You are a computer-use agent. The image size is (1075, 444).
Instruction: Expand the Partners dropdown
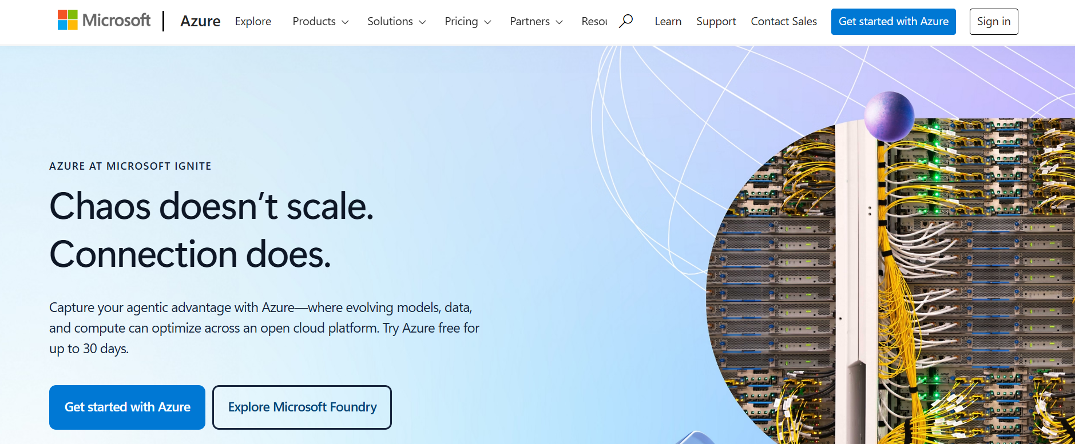click(x=536, y=21)
